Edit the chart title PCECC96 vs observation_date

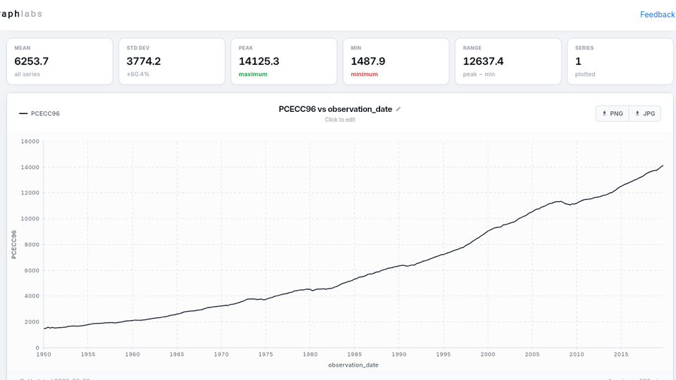(335, 109)
